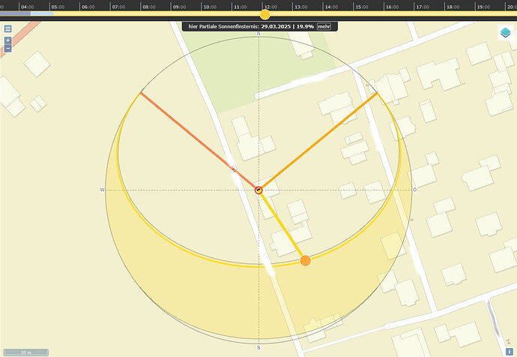Click the orange sun position marker on arc

305,261
